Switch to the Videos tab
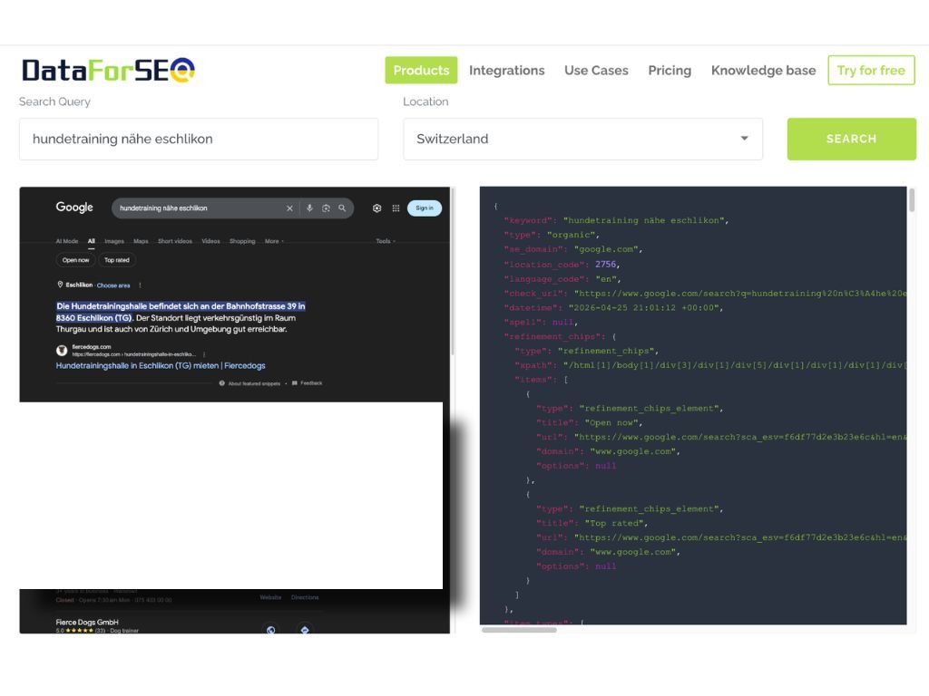This screenshot has height=696, width=929. pos(210,241)
